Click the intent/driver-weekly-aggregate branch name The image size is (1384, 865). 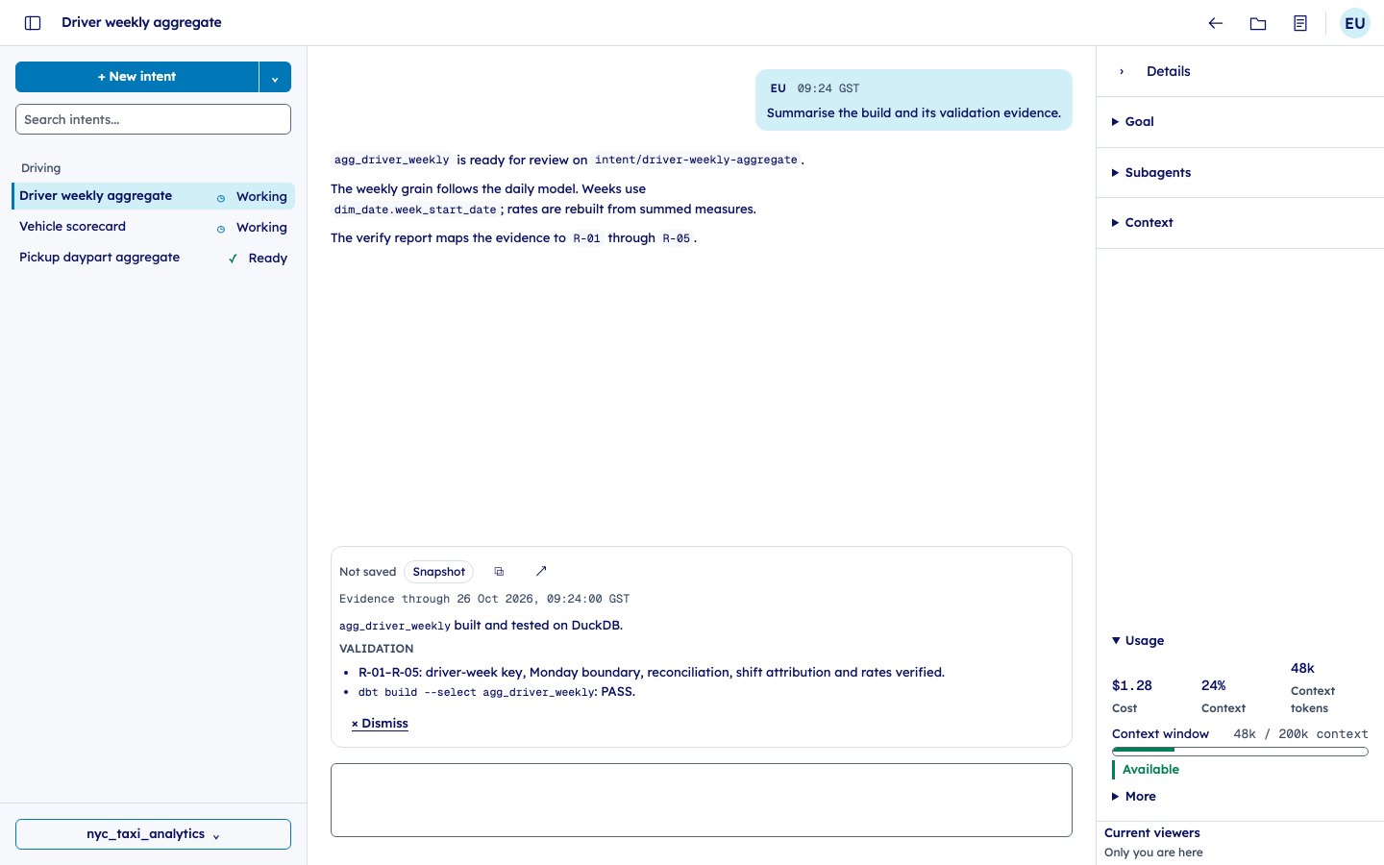[x=696, y=161]
